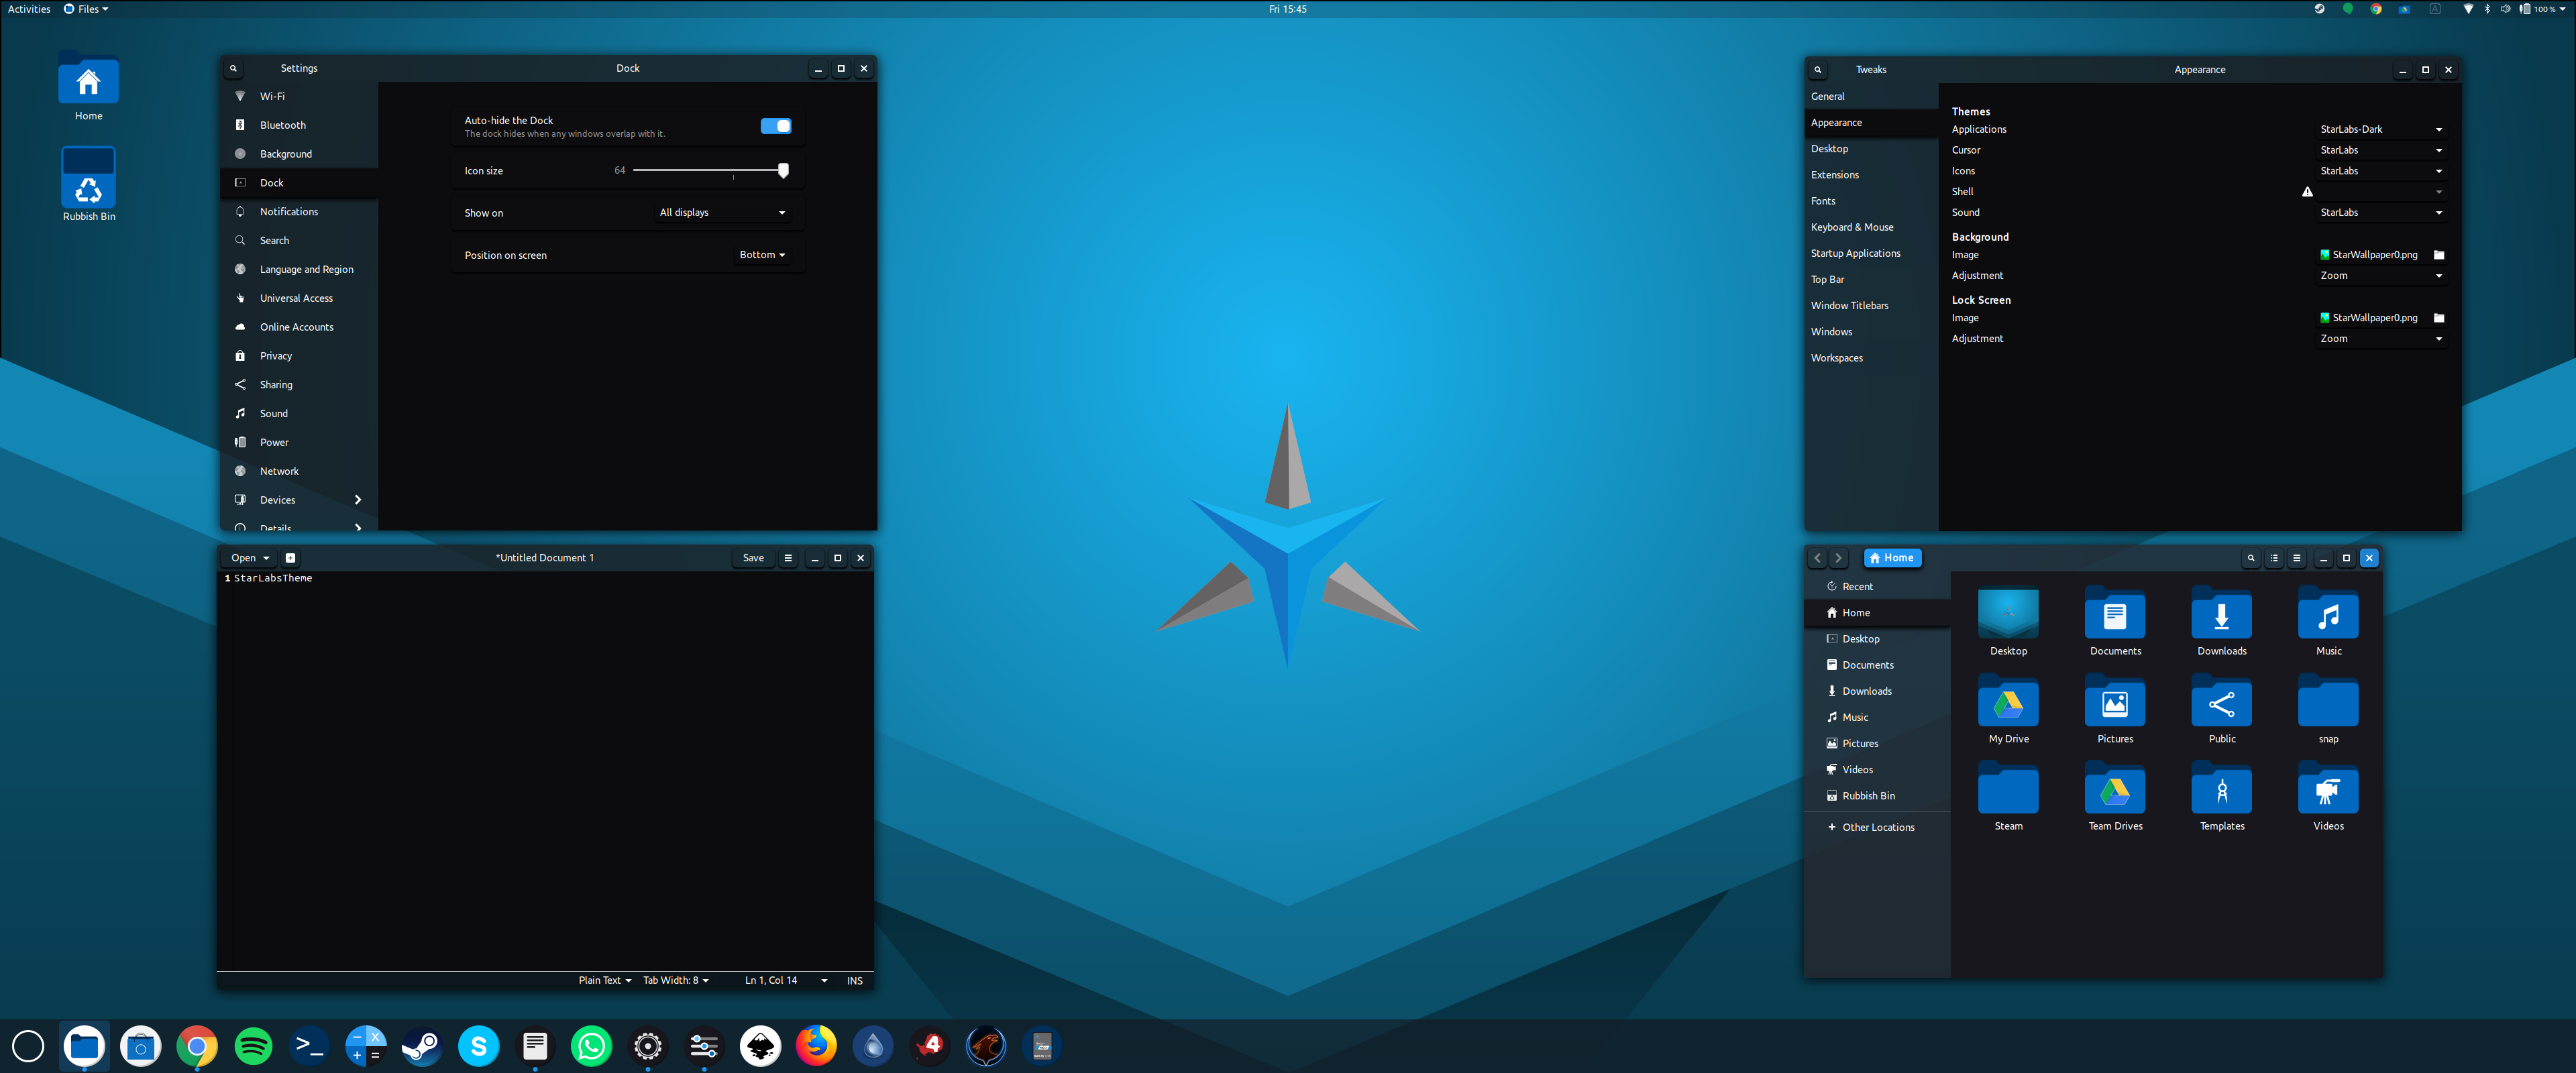Viewport: 2576px width, 1073px height.
Task: Launch Firefox from the dock
Action: pos(816,1046)
